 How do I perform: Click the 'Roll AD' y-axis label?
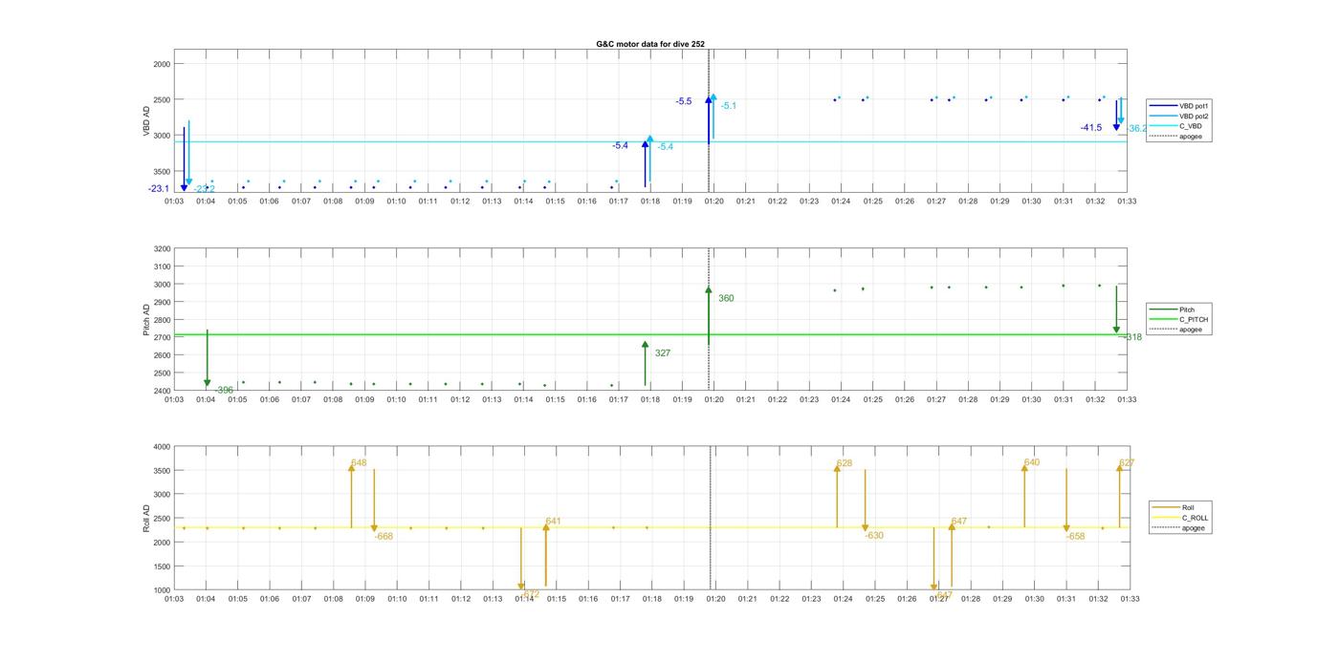(147, 518)
